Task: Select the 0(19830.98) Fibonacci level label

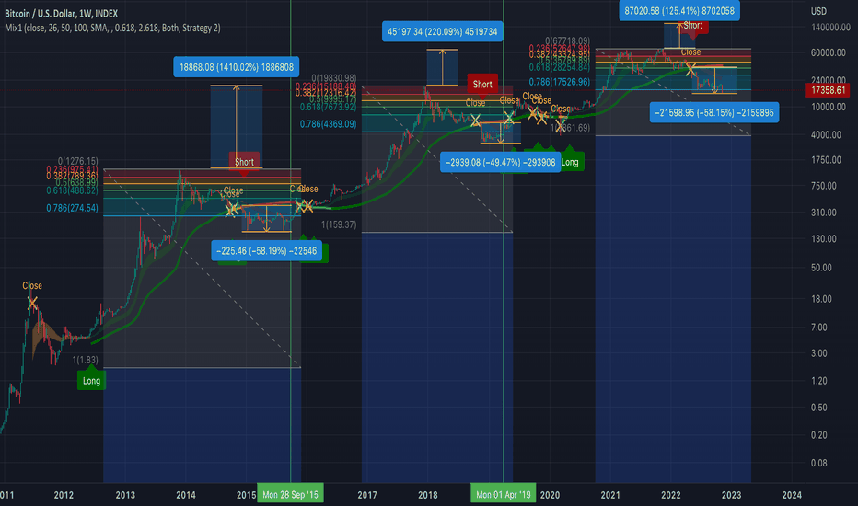Action: 334,78
